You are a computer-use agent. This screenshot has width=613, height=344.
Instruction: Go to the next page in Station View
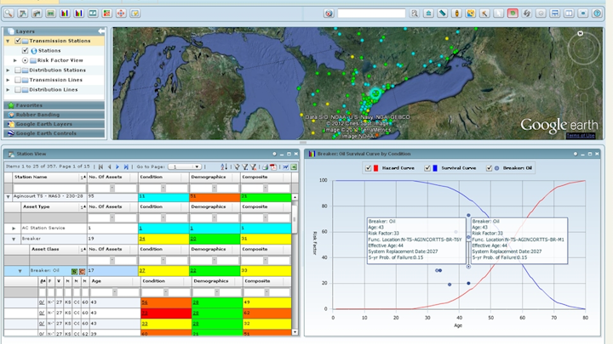tap(117, 167)
